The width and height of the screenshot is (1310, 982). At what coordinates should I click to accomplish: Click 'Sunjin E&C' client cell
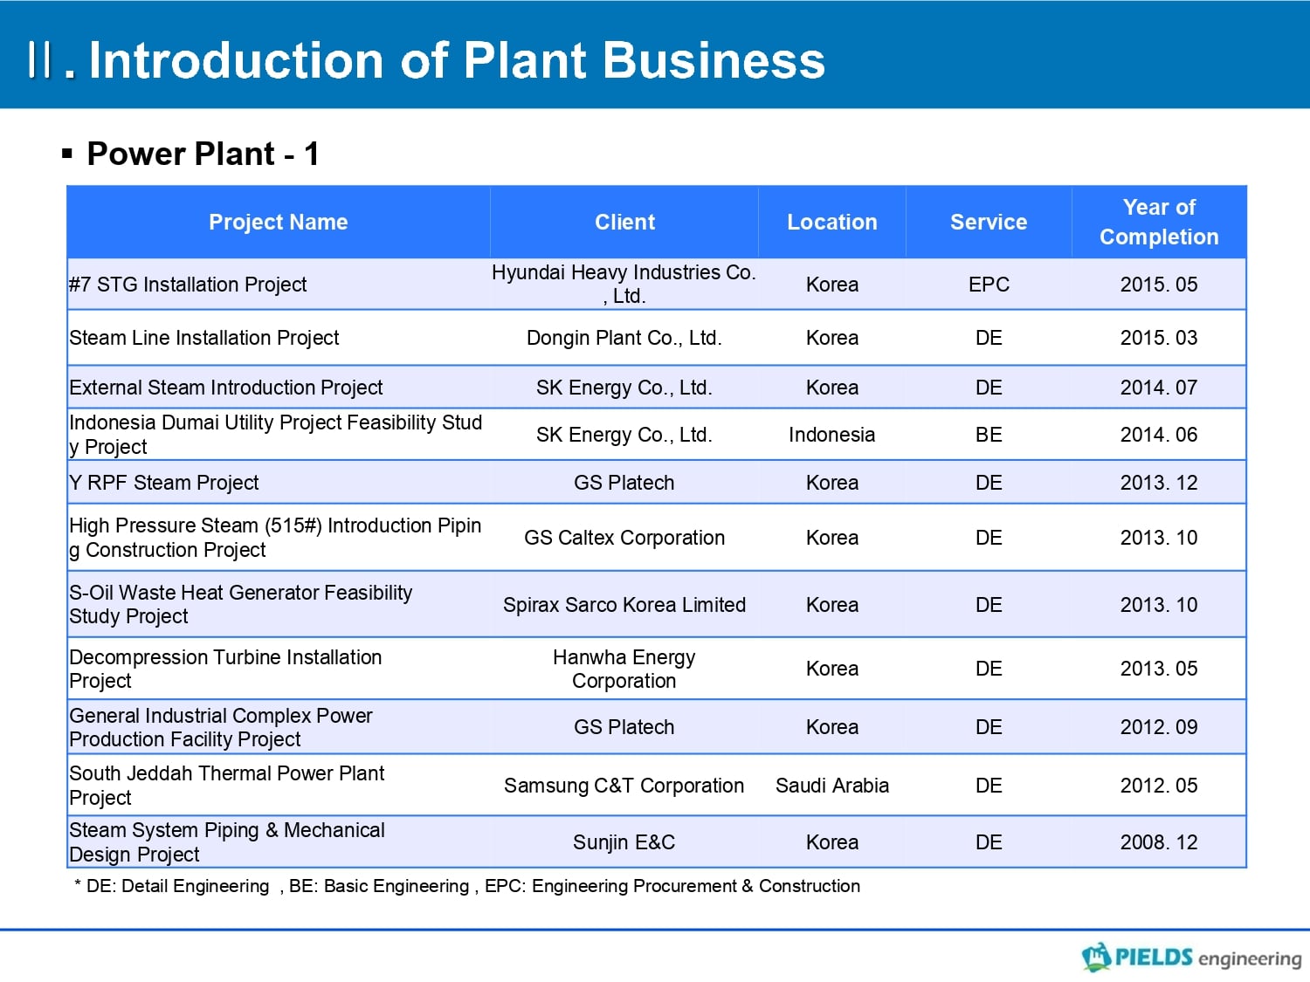point(624,842)
